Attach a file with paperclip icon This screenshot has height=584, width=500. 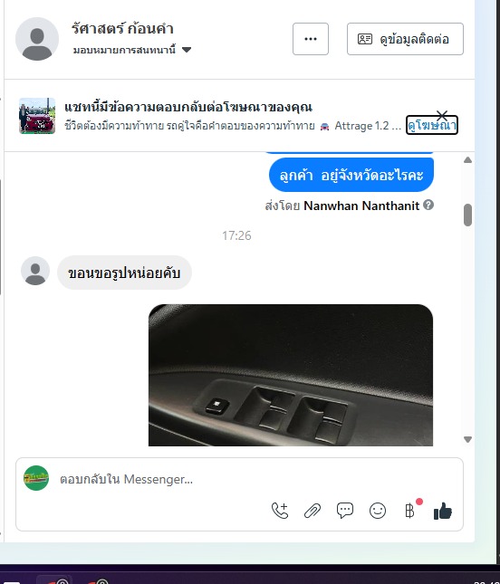pyautogui.click(x=312, y=511)
